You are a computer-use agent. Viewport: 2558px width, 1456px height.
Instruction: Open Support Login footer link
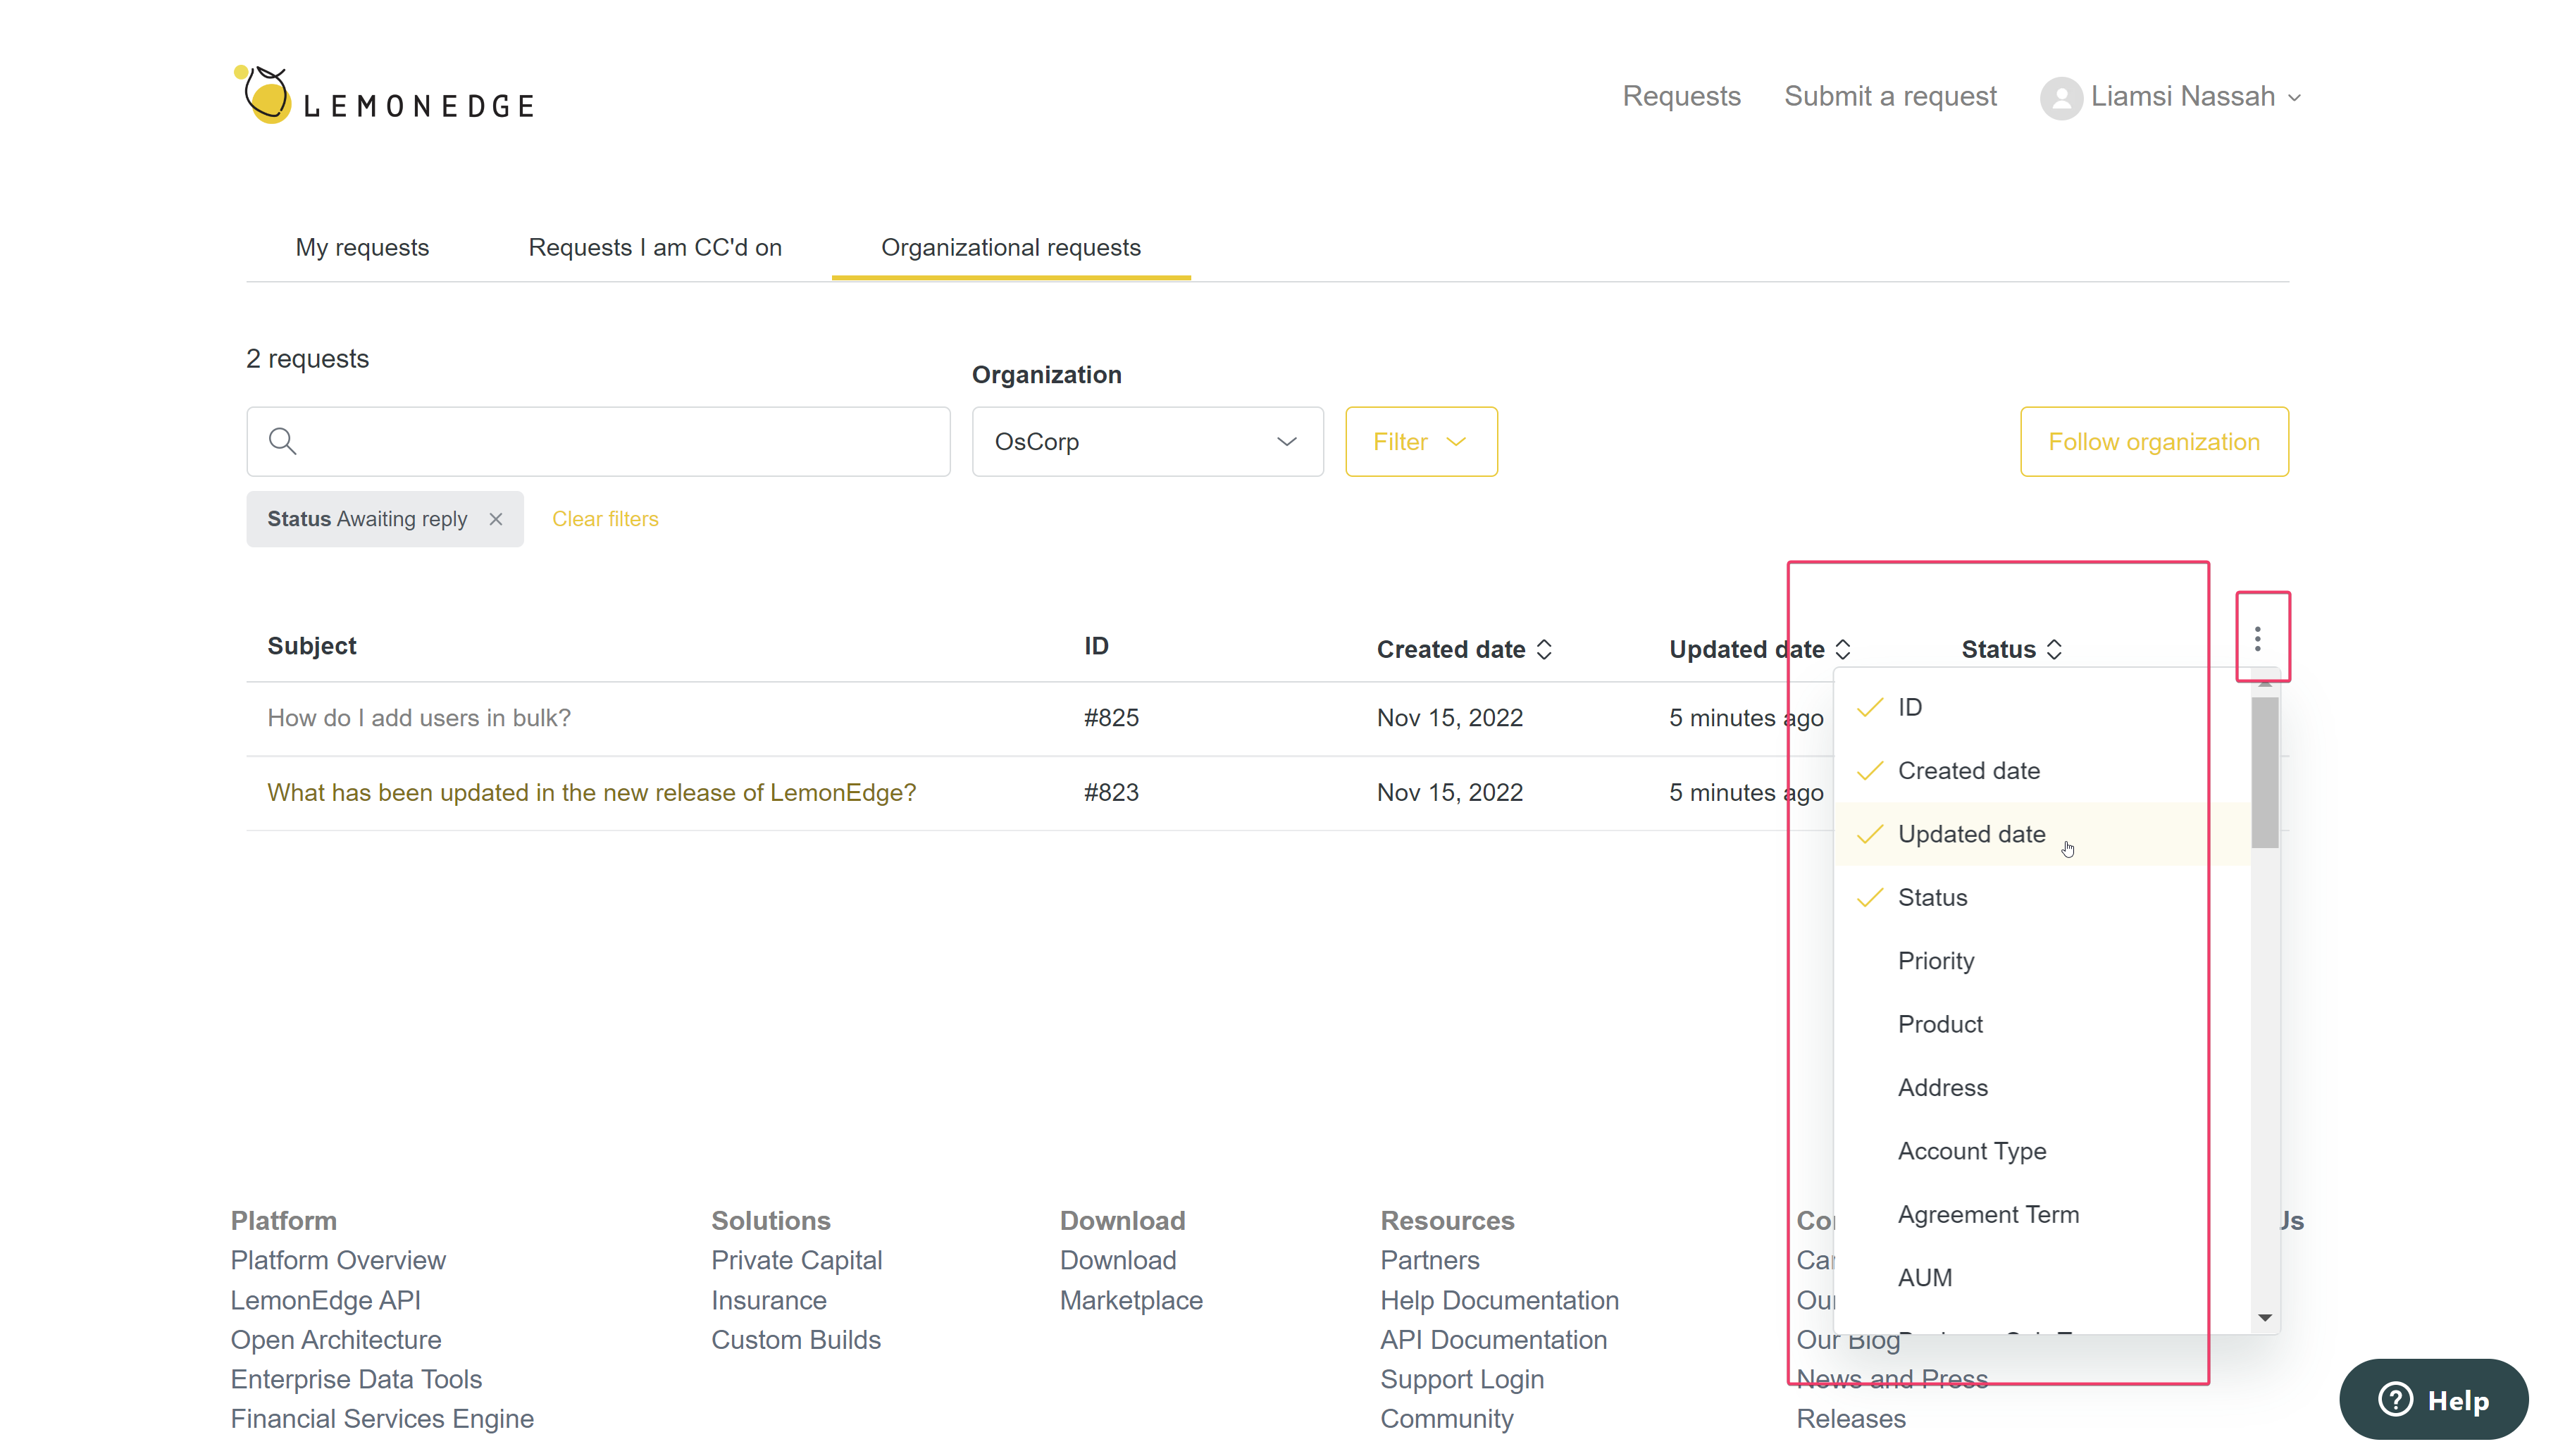pos(1461,1379)
